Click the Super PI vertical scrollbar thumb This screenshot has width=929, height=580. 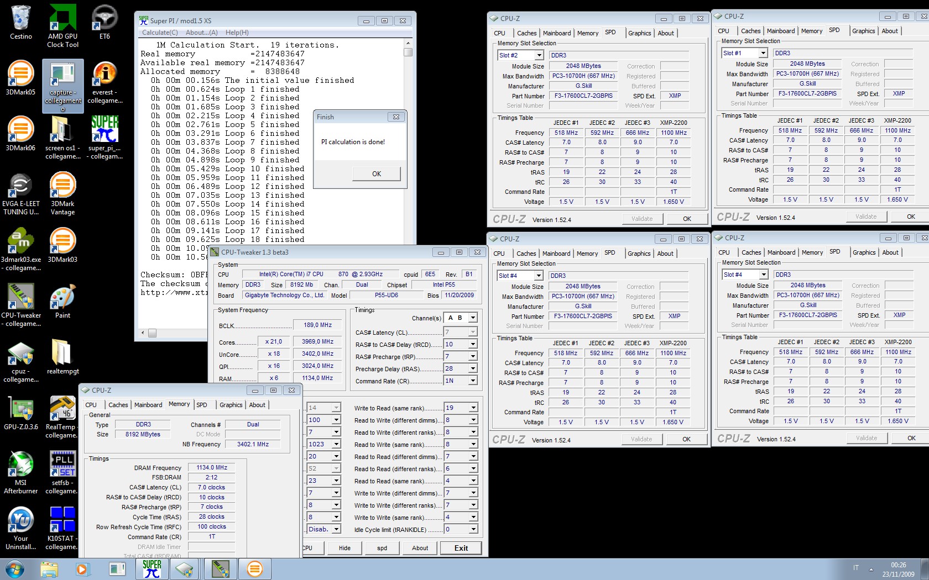(x=408, y=52)
